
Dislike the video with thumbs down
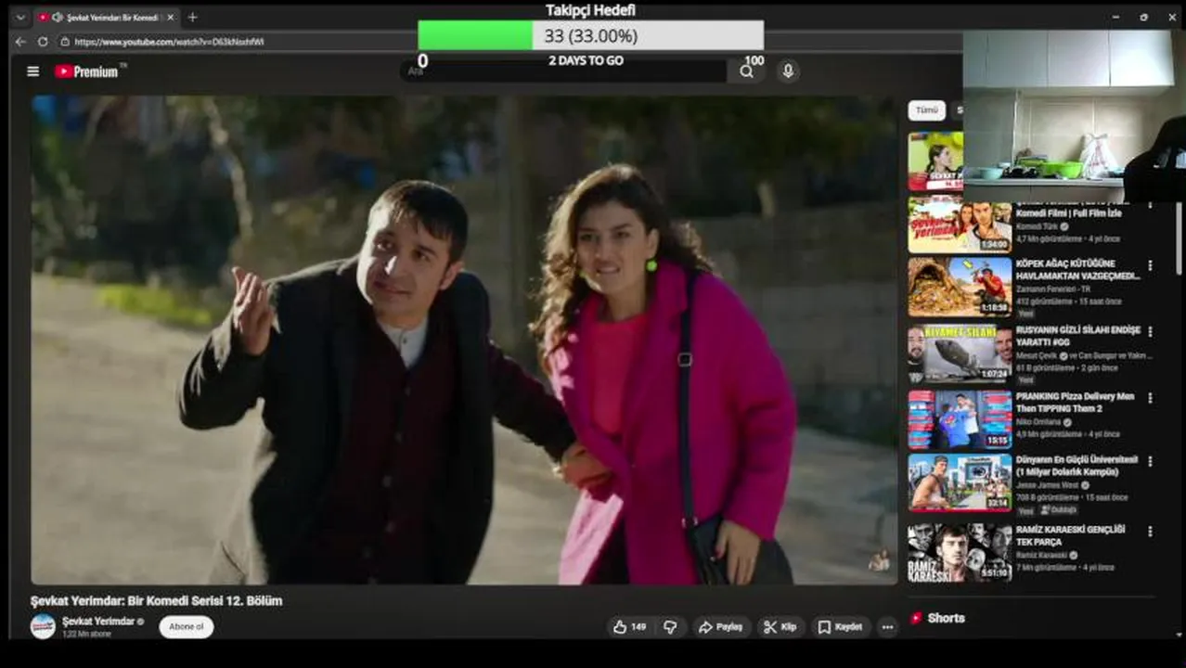[x=670, y=627]
